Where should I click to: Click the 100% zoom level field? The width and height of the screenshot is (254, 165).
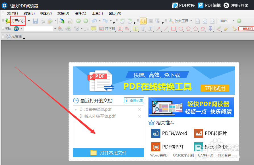pyautogui.click(x=224, y=21)
